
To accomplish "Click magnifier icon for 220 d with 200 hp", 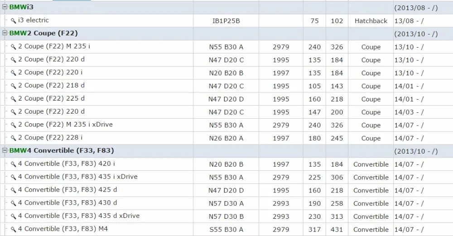I will pyautogui.click(x=13, y=112).
